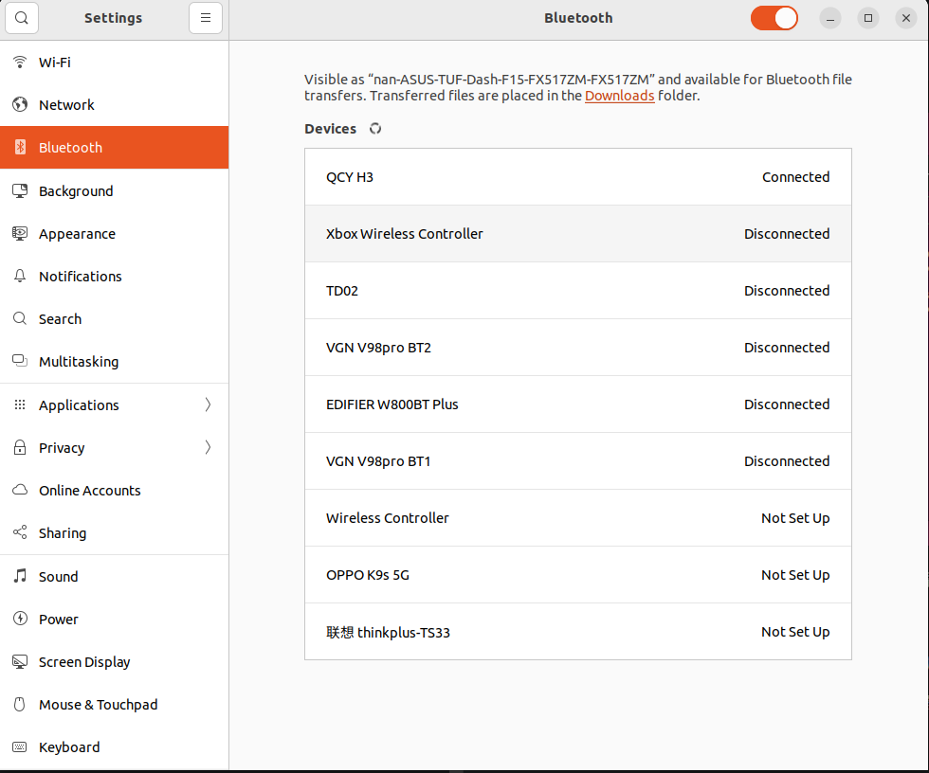Open the QCY H3 device row

coord(578,177)
